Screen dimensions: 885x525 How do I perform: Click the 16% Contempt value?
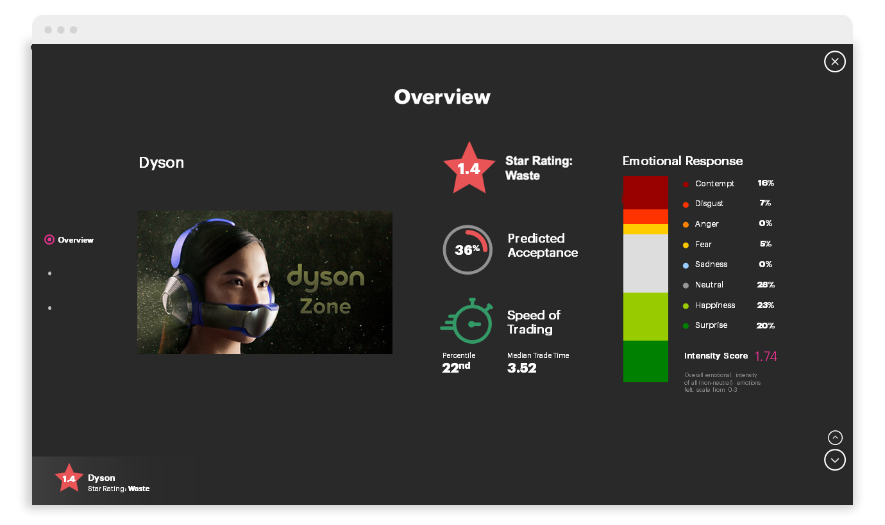(766, 183)
